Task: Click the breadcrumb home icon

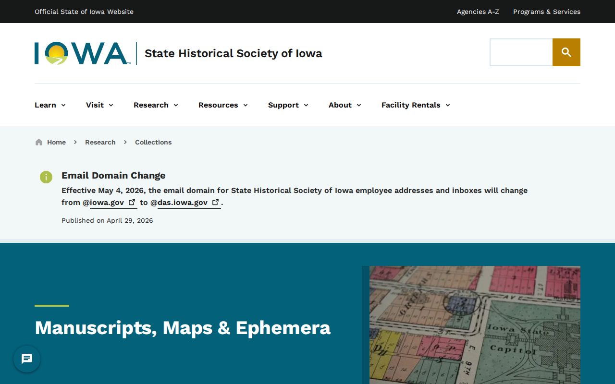Action: 39,142
